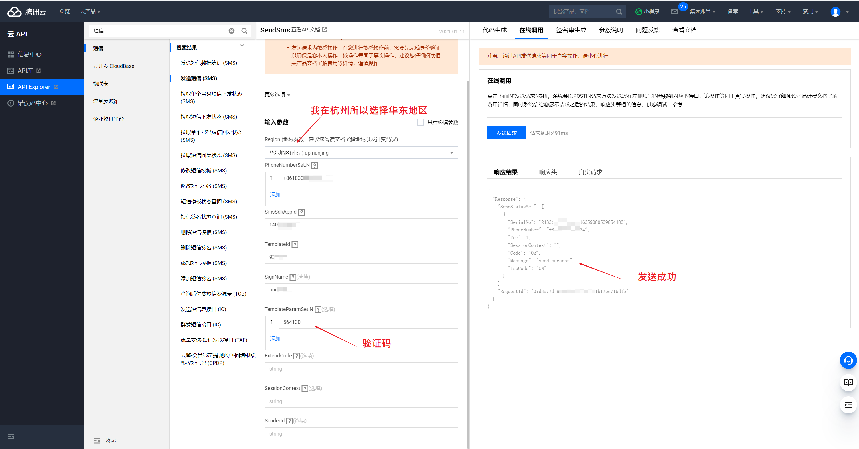Switch to the 代码生成 tab

click(495, 30)
